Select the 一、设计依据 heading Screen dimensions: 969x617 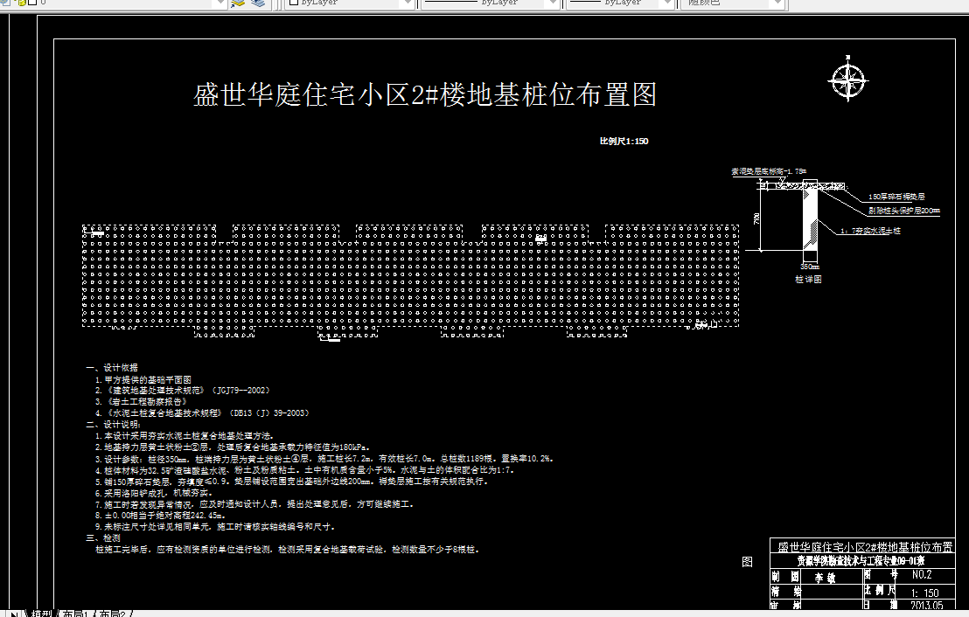point(112,367)
